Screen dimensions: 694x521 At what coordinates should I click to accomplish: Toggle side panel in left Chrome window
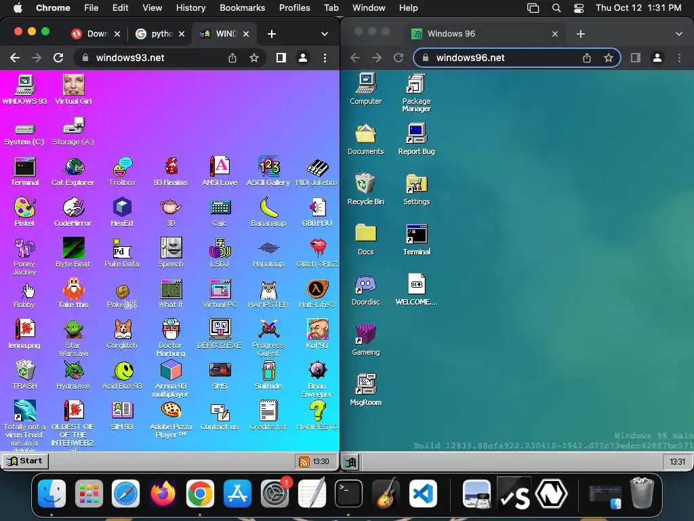pyautogui.click(x=281, y=58)
